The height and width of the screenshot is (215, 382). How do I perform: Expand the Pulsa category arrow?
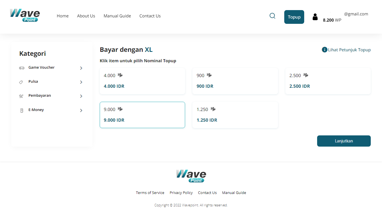(x=81, y=82)
